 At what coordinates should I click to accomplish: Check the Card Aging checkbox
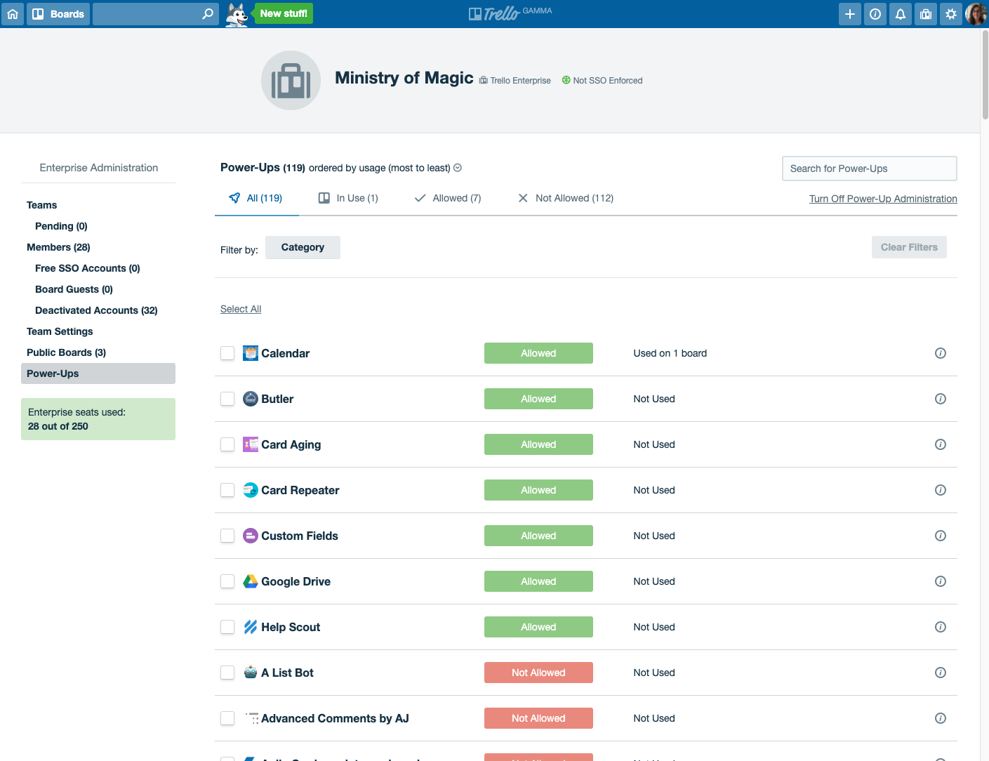[x=227, y=444]
